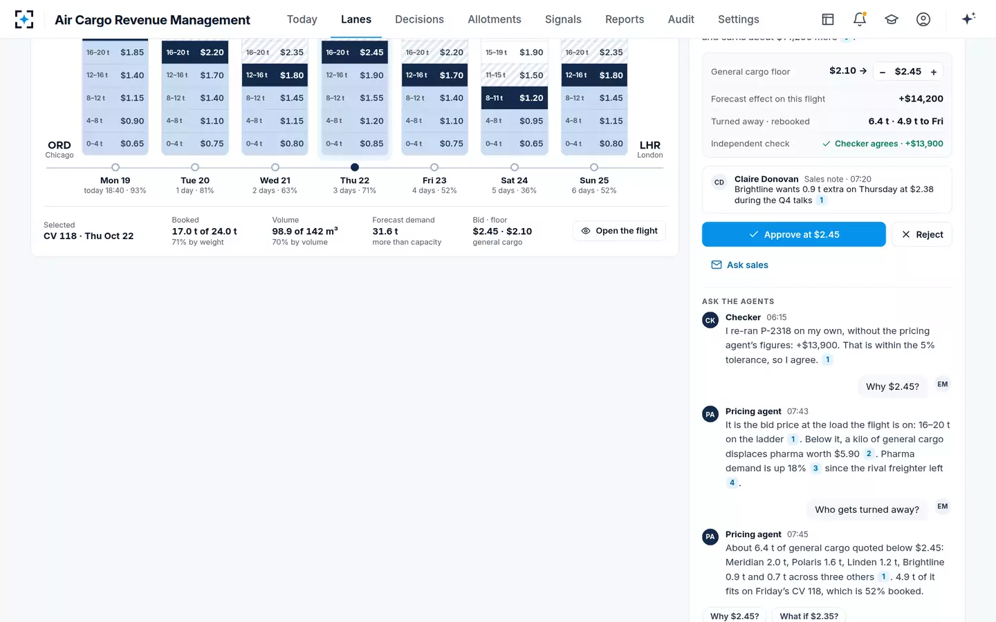Open the flight with the eye button

pos(619,231)
